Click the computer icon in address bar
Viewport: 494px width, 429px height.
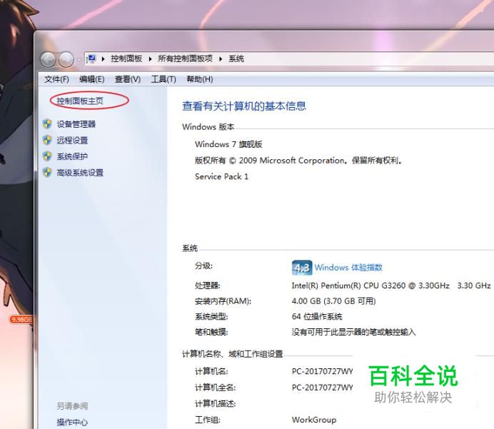[91, 59]
